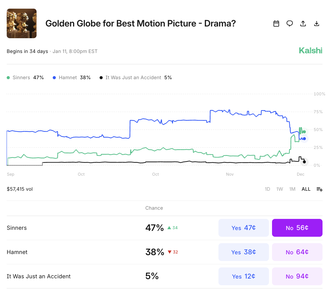Image resolution: width=332 pixels, height=290 pixels.
Task: Select No 64¢ for Hamnet
Action: tap(297, 252)
